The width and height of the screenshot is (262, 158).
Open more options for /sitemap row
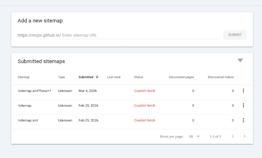(243, 106)
